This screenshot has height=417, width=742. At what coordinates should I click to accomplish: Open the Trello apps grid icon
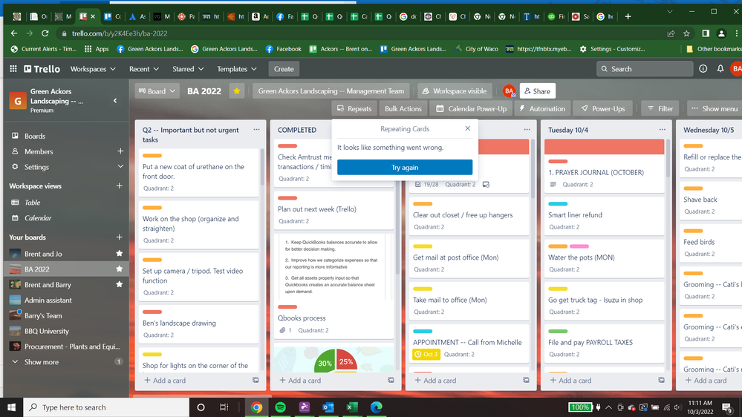pyautogui.click(x=13, y=69)
